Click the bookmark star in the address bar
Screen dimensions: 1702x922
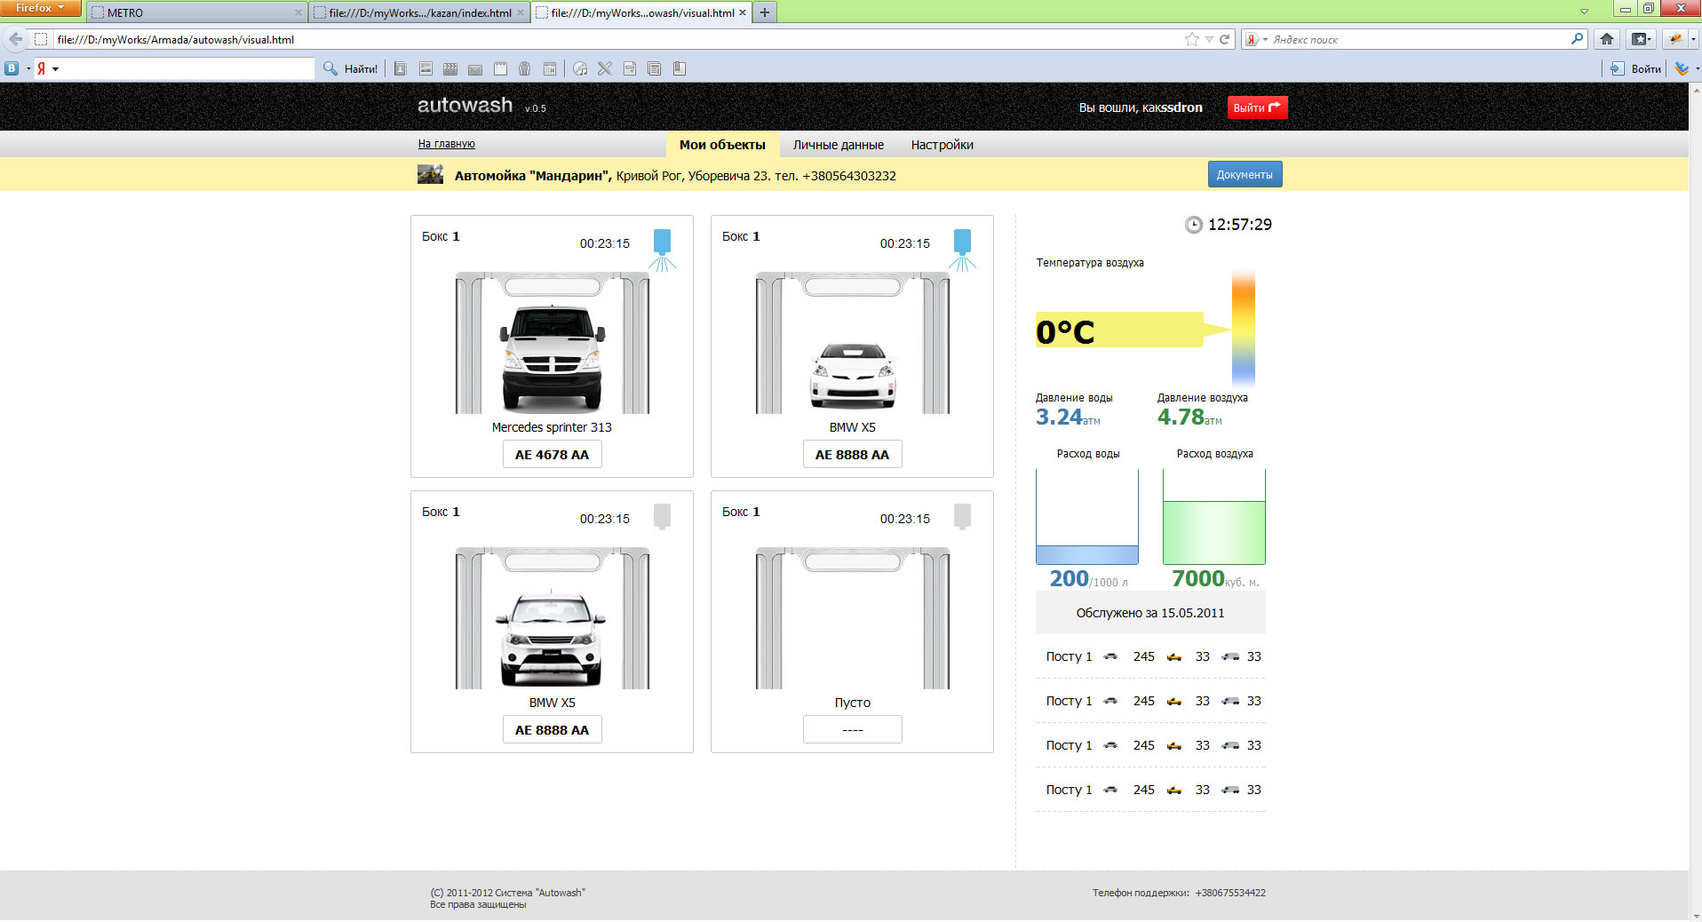1191,39
